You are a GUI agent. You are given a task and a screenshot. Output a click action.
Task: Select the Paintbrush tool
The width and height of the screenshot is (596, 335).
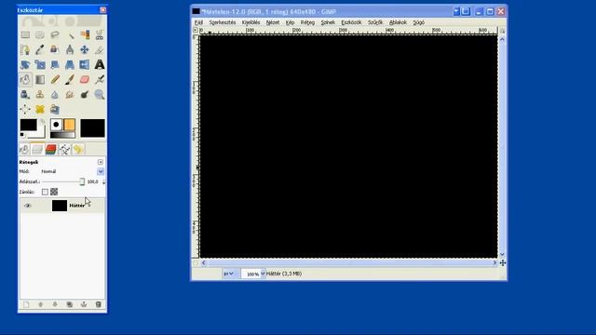coord(70,79)
